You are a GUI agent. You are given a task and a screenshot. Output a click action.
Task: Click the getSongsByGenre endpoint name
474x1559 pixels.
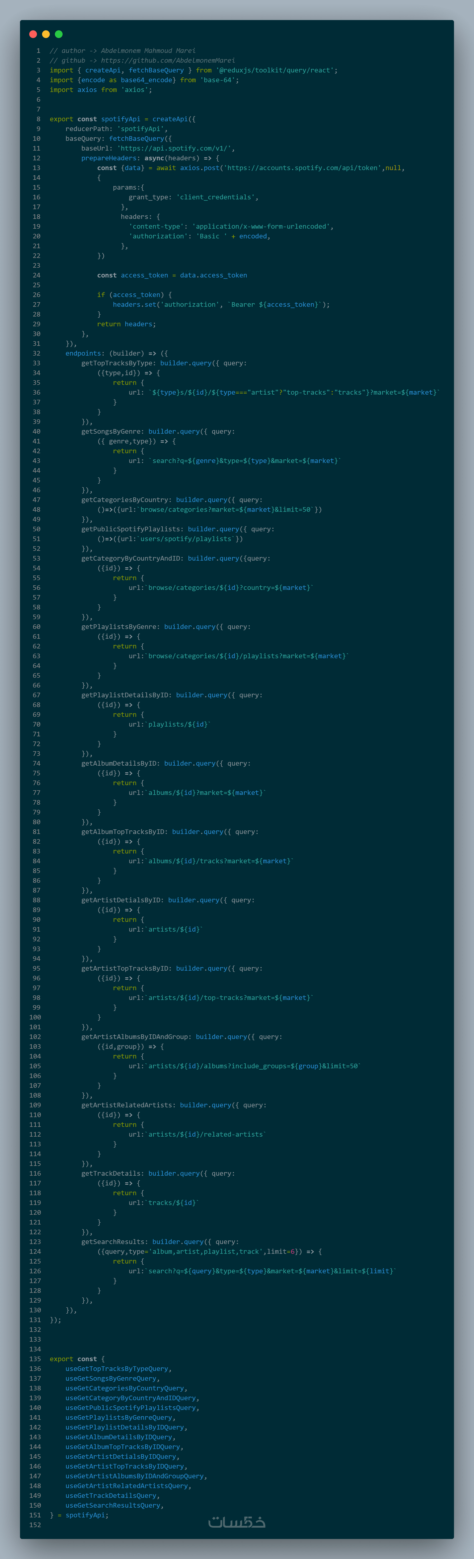point(113,432)
